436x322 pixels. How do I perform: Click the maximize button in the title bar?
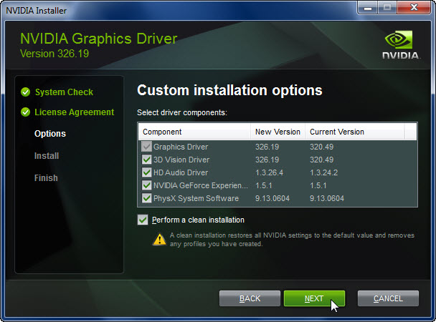coord(387,8)
